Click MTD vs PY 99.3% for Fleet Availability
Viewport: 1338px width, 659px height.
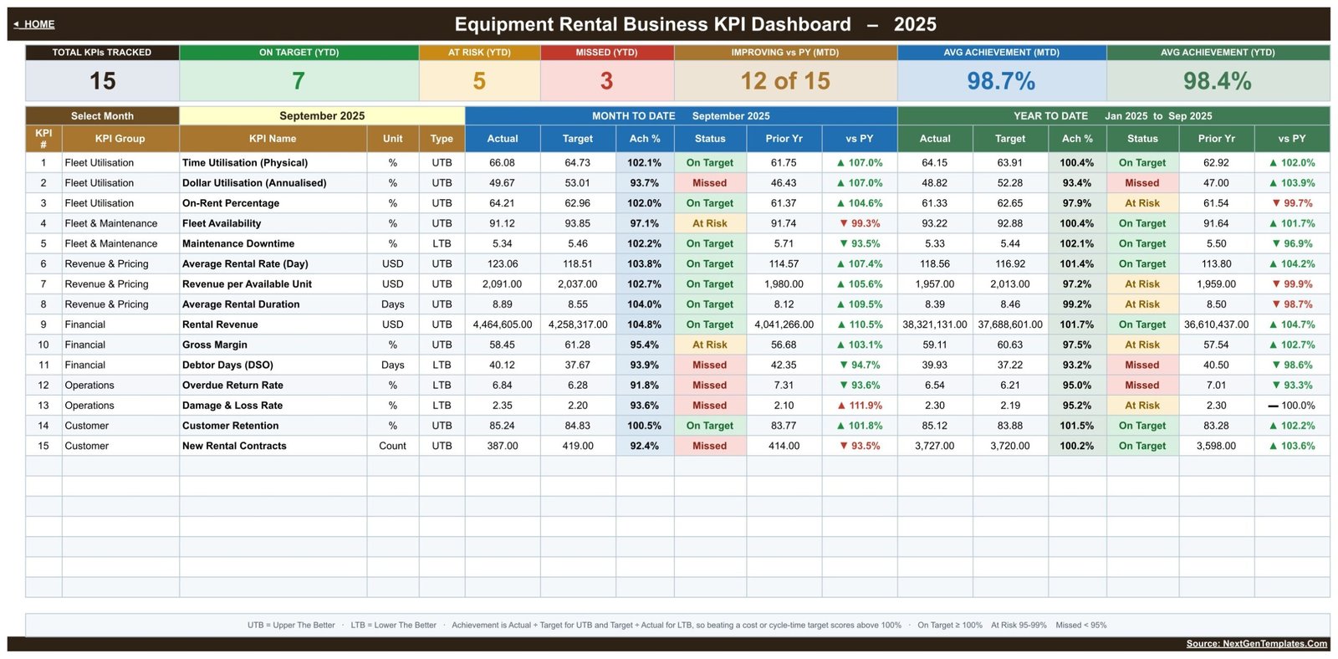pos(860,223)
